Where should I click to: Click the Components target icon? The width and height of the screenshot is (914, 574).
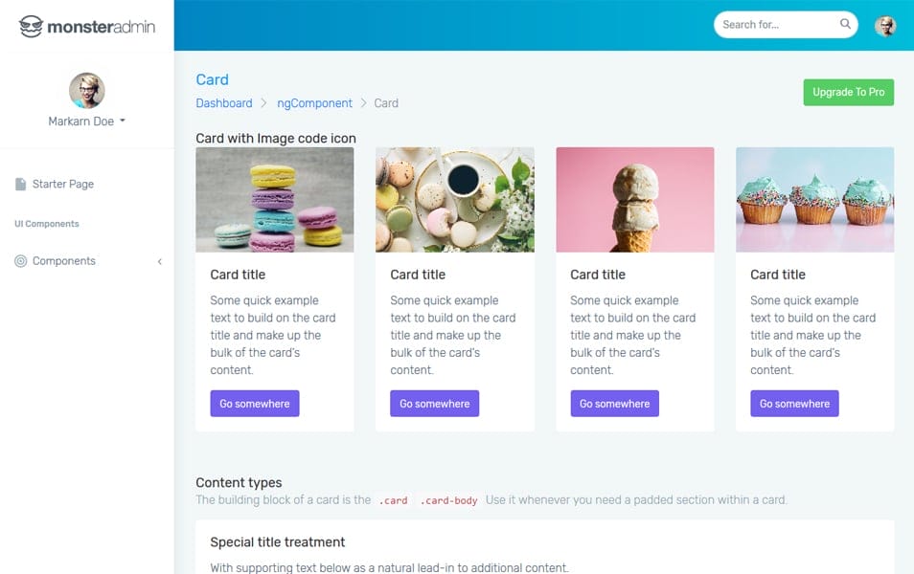click(21, 261)
